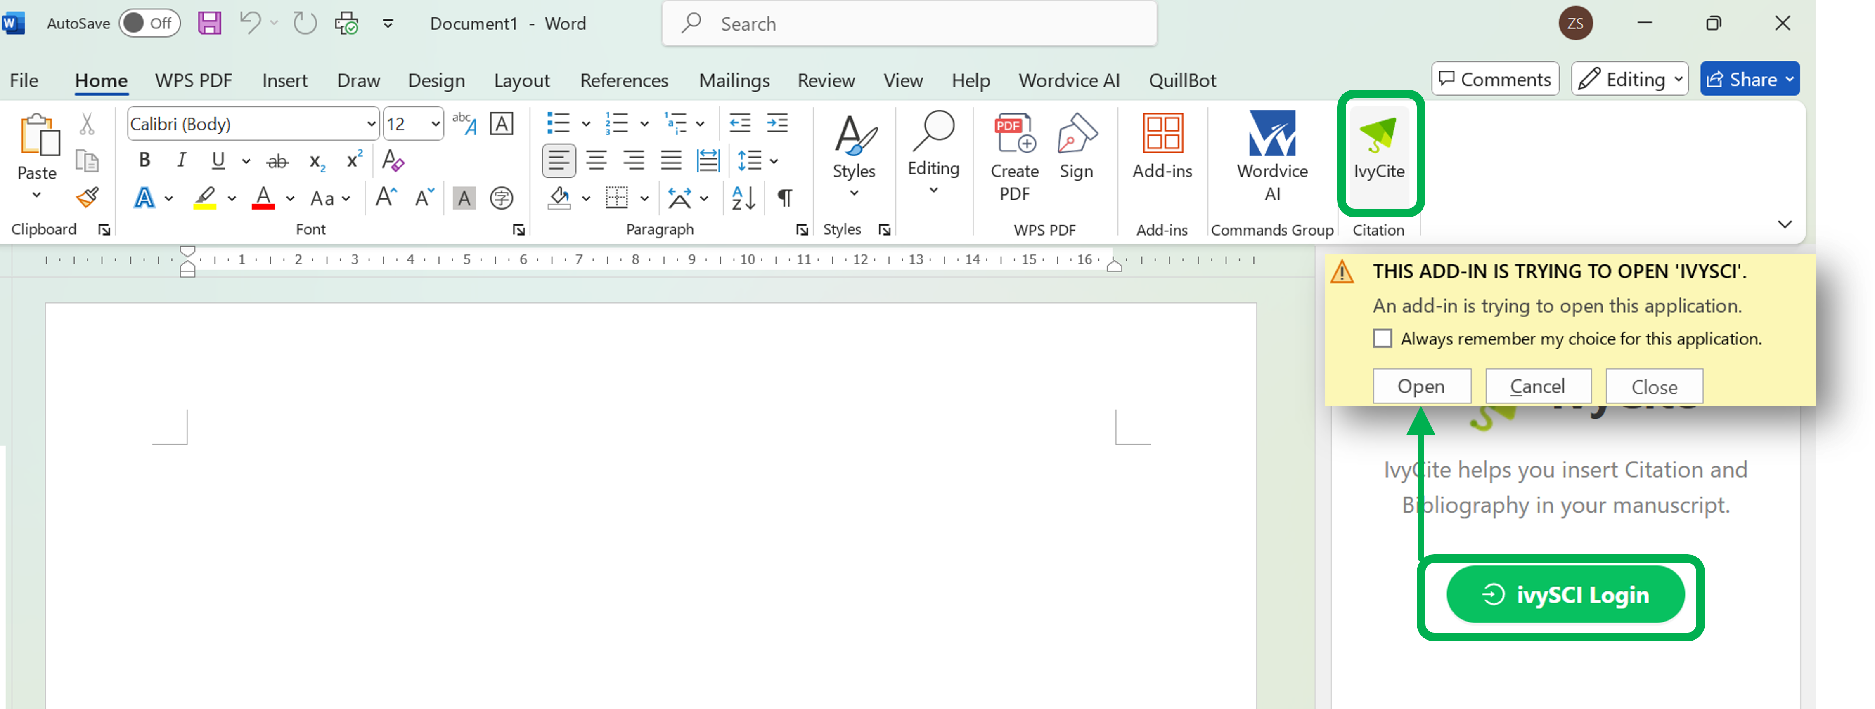
Task: Toggle the AutoSave switch
Action: 149,23
